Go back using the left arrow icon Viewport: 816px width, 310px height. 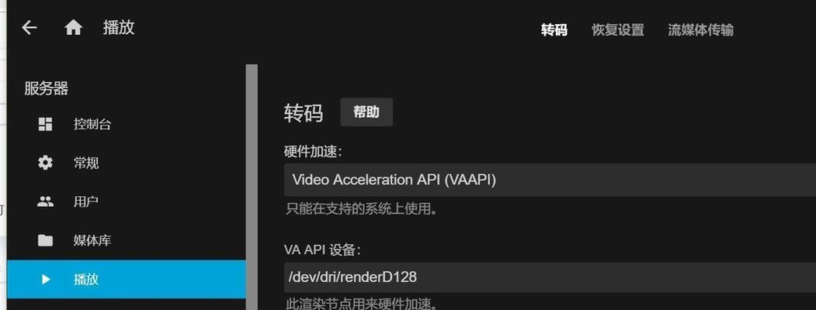(x=30, y=28)
